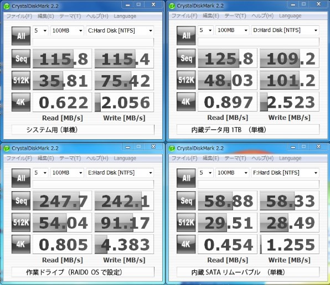
Task: Open Language menu in C: drive window
Action: (x=125, y=16)
